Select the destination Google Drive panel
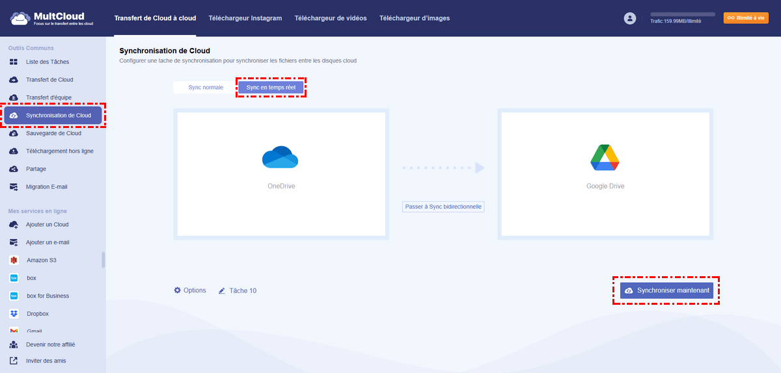The image size is (781, 373). click(605, 174)
